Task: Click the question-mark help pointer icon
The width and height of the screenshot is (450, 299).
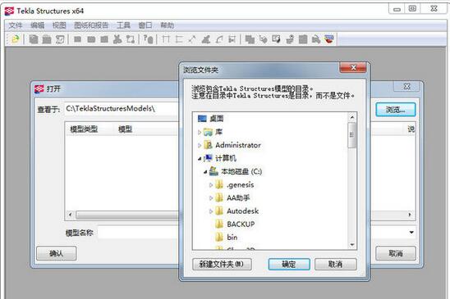Action: point(148,39)
